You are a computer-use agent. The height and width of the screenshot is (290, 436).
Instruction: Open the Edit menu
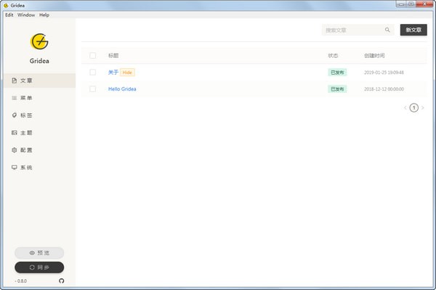[x=9, y=14]
